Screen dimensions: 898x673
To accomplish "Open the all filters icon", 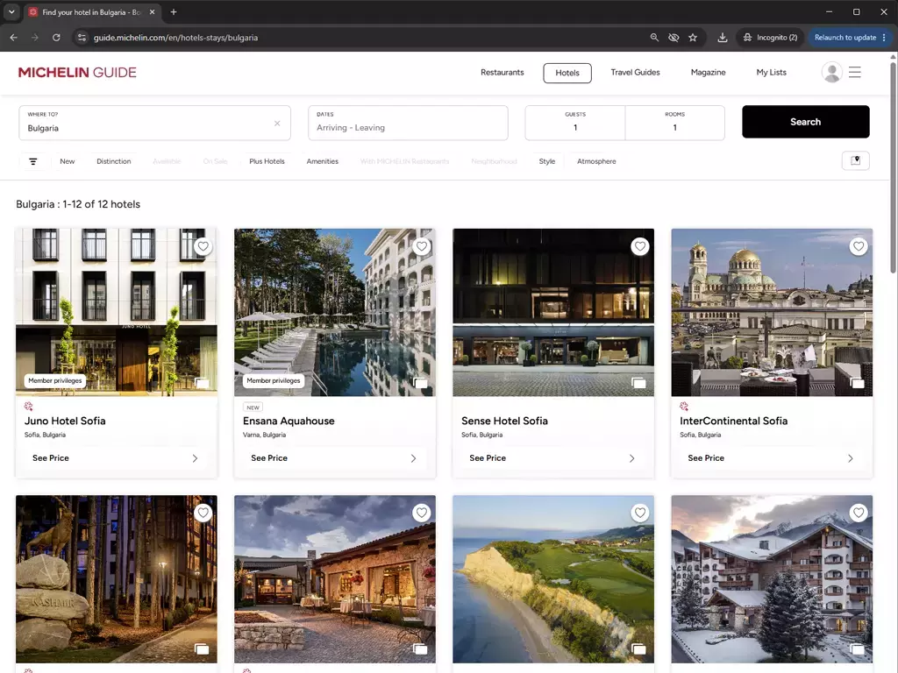I will click(33, 161).
